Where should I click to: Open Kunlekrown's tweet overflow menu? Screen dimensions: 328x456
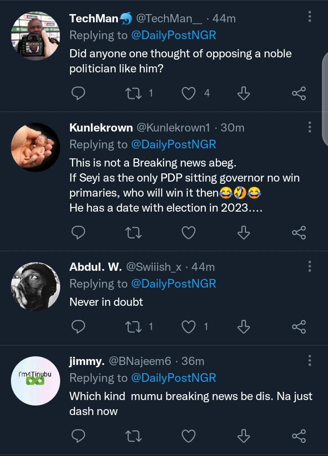310,127
